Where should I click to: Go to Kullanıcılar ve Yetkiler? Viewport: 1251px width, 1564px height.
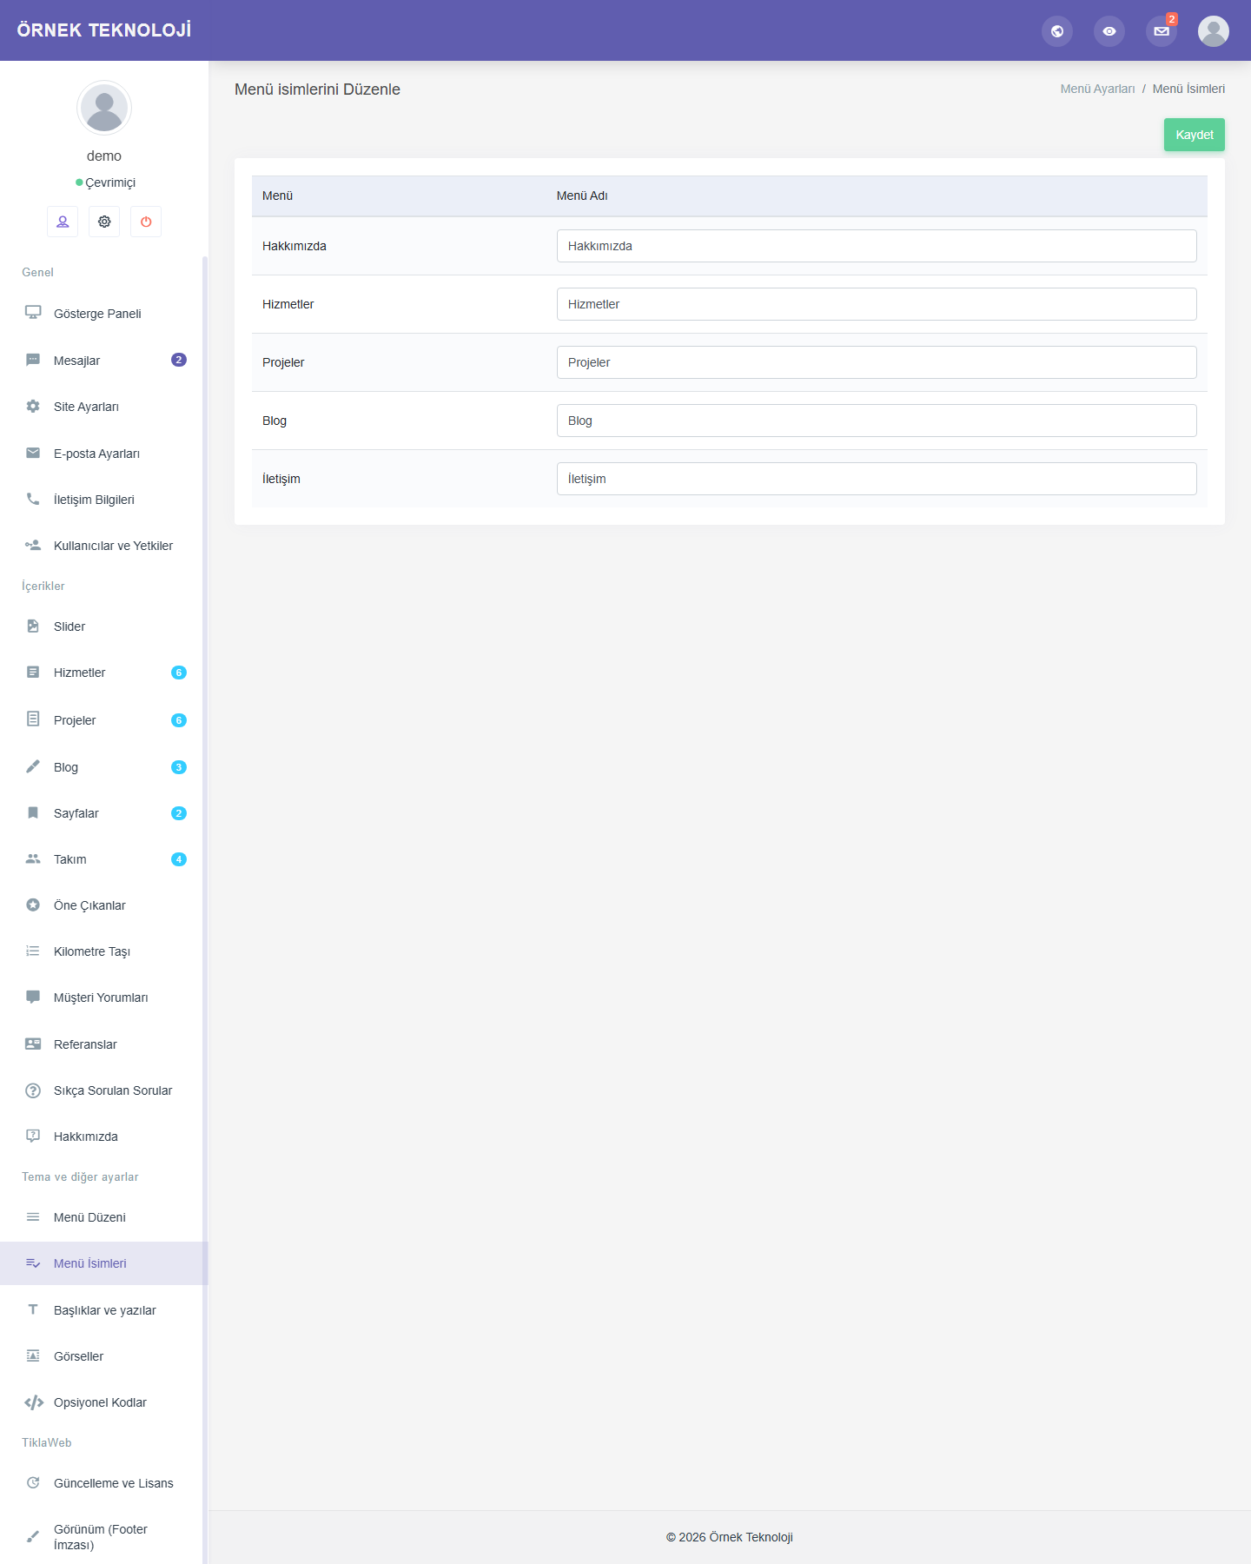pos(104,546)
